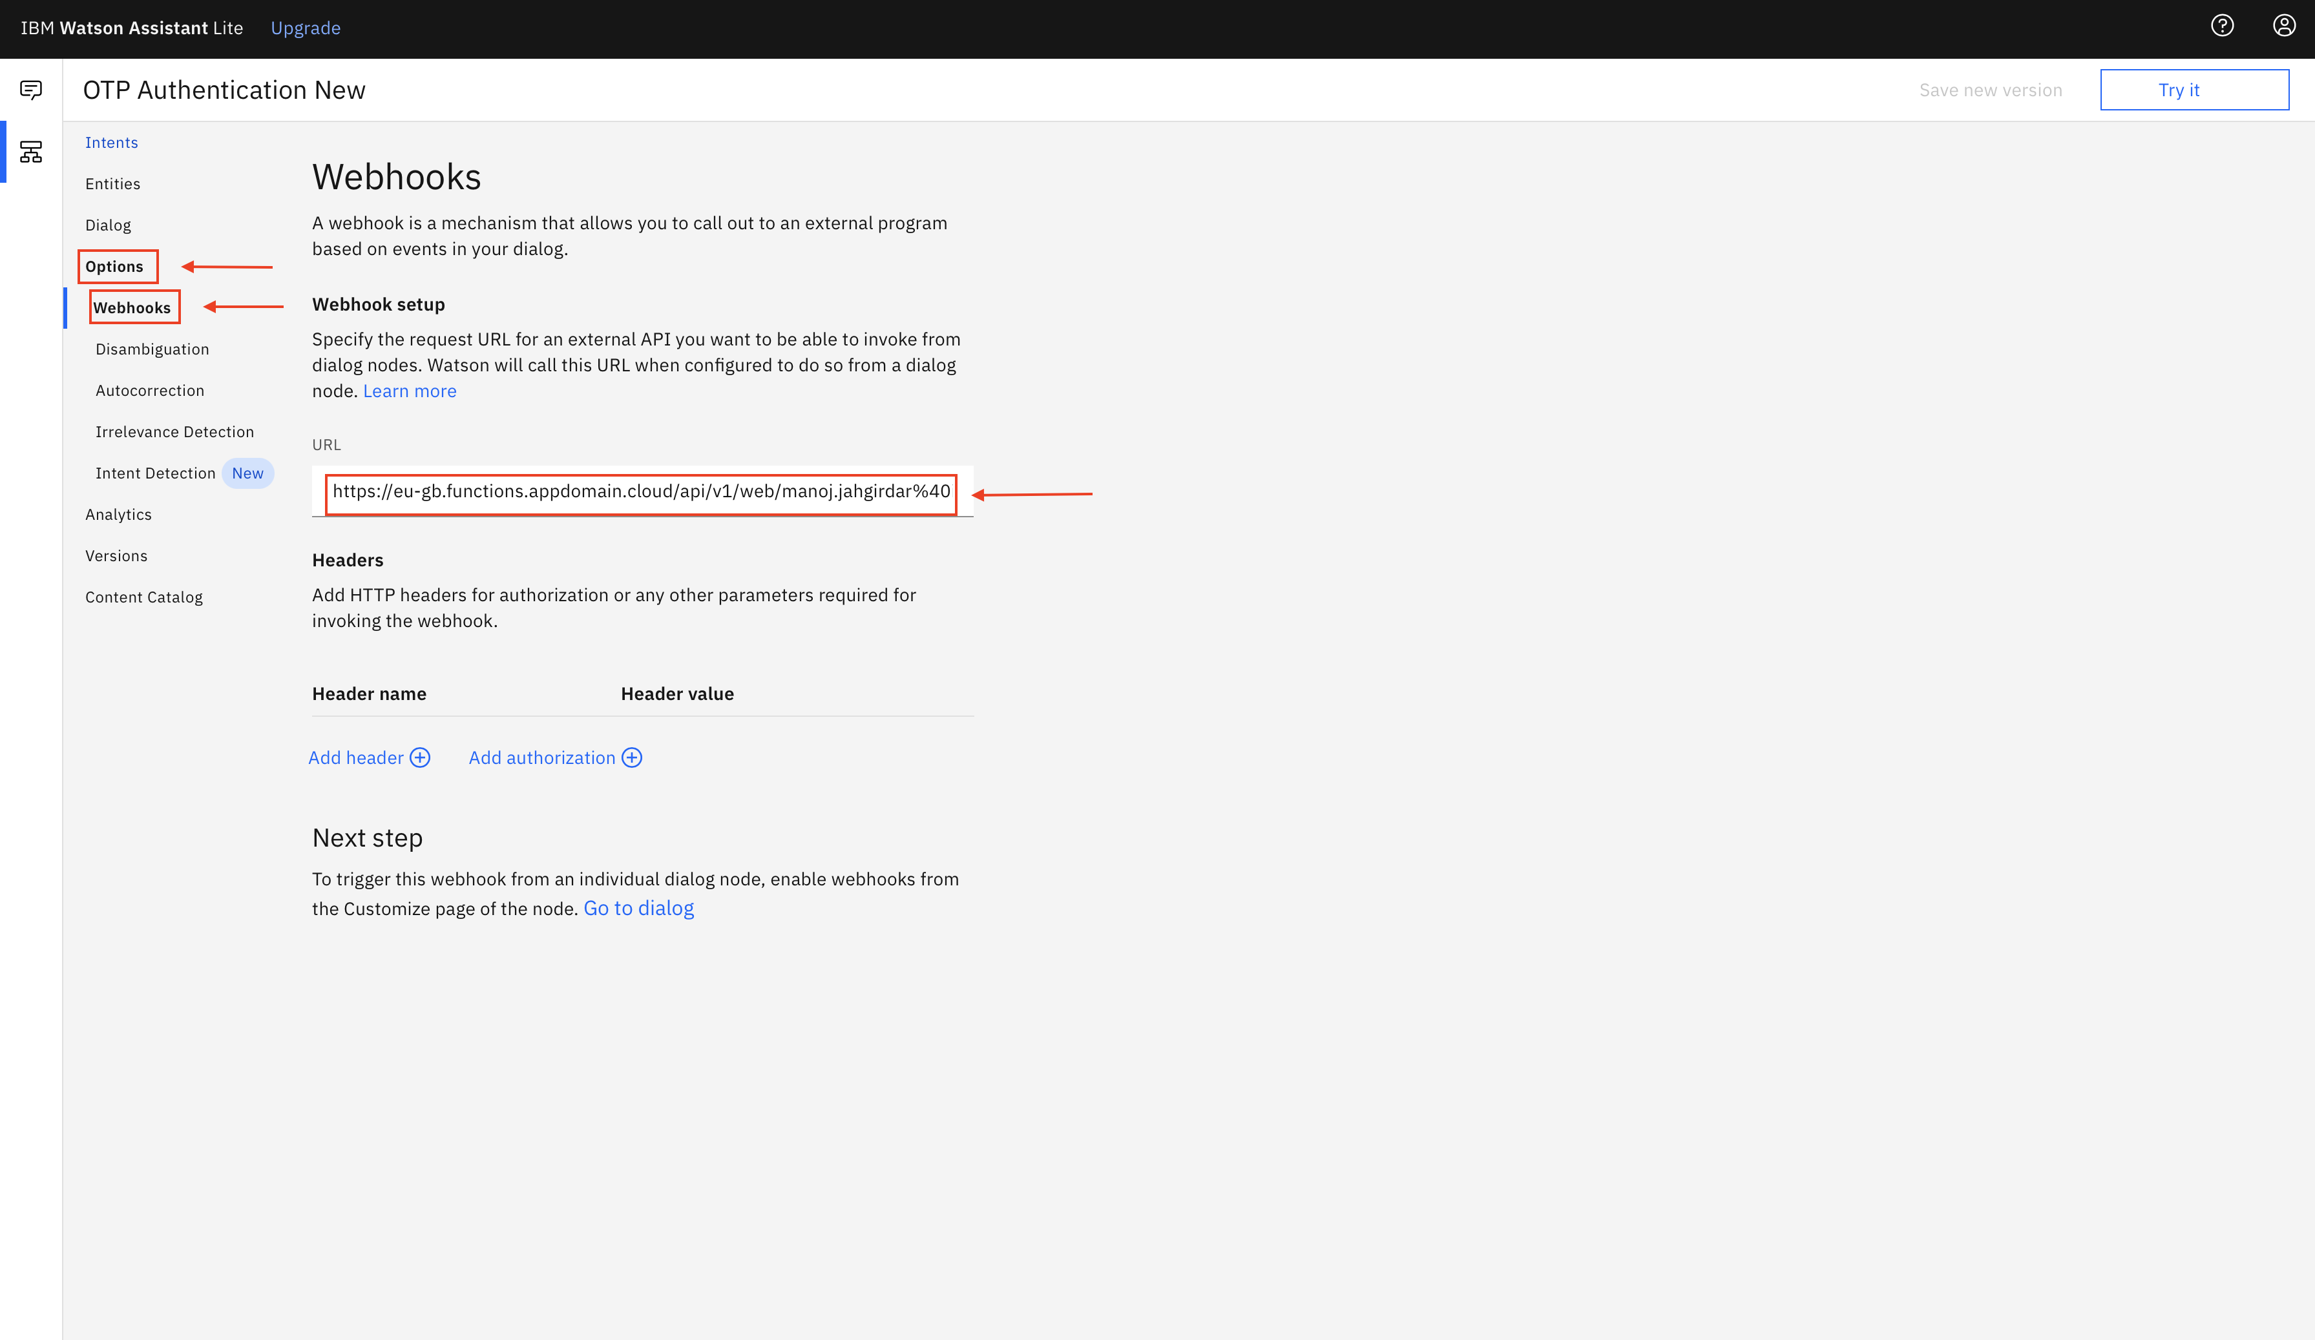
Task: Click the Autocorrection toggle option
Action: tap(150, 389)
